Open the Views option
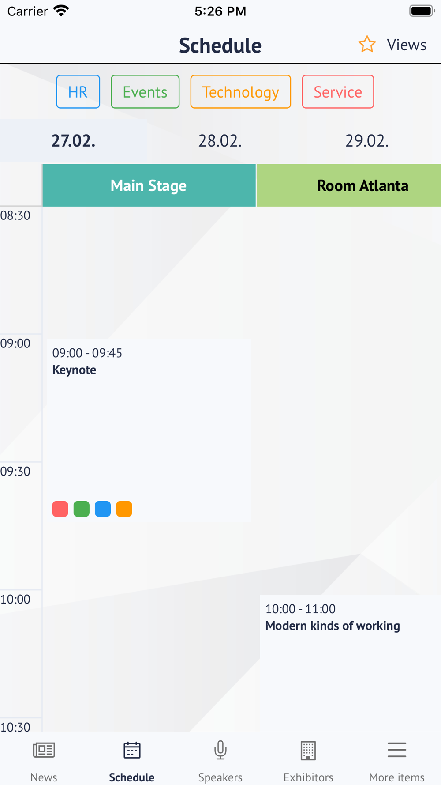The width and height of the screenshot is (441, 785). click(x=407, y=45)
